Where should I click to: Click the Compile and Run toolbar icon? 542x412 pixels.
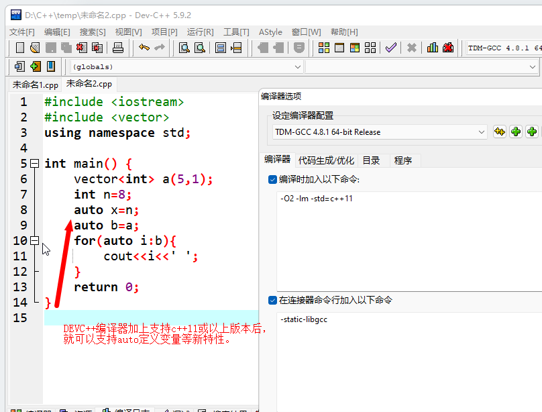355,48
